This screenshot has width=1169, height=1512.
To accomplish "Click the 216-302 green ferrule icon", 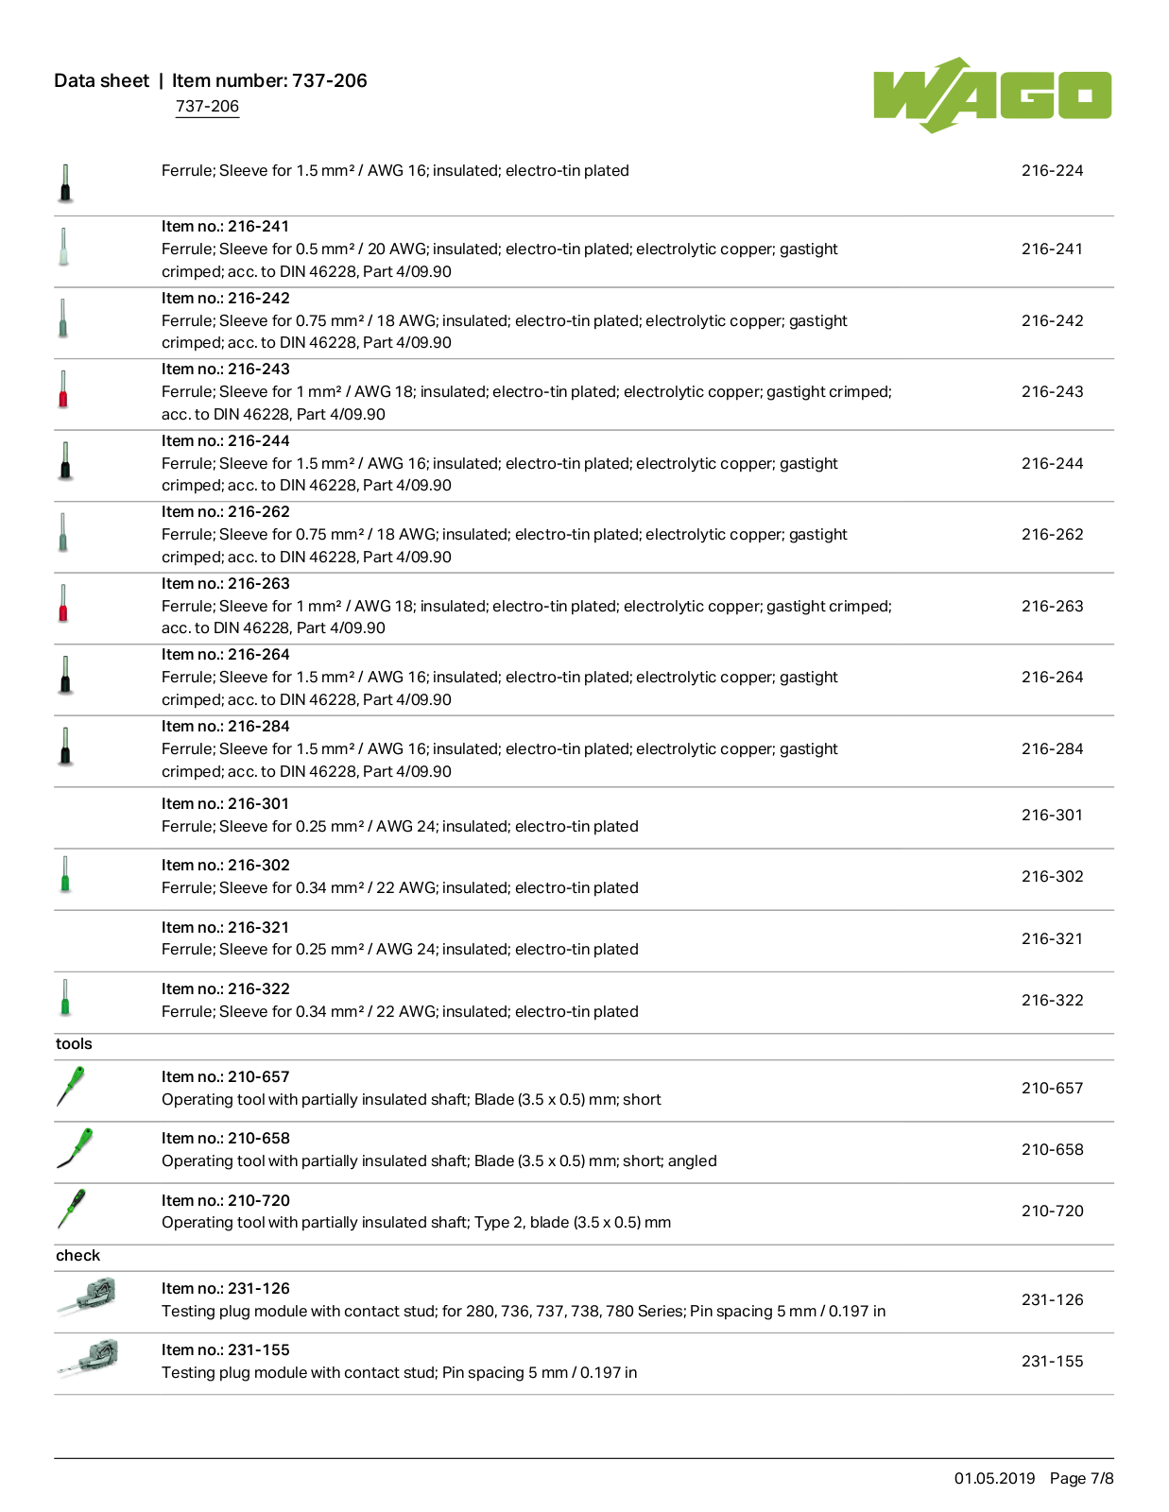I will click(x=65, y=874).
